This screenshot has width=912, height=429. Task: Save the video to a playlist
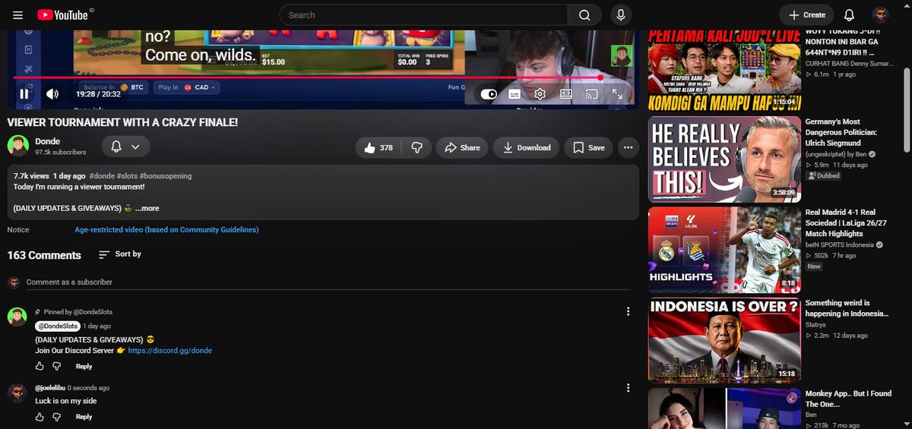click(x=589, y=147)
